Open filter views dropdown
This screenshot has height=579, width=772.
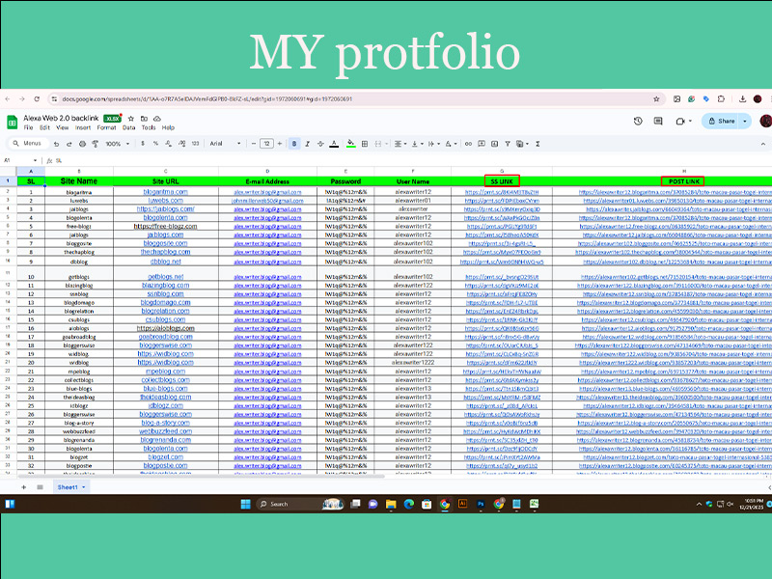click(x=521, y=144)
